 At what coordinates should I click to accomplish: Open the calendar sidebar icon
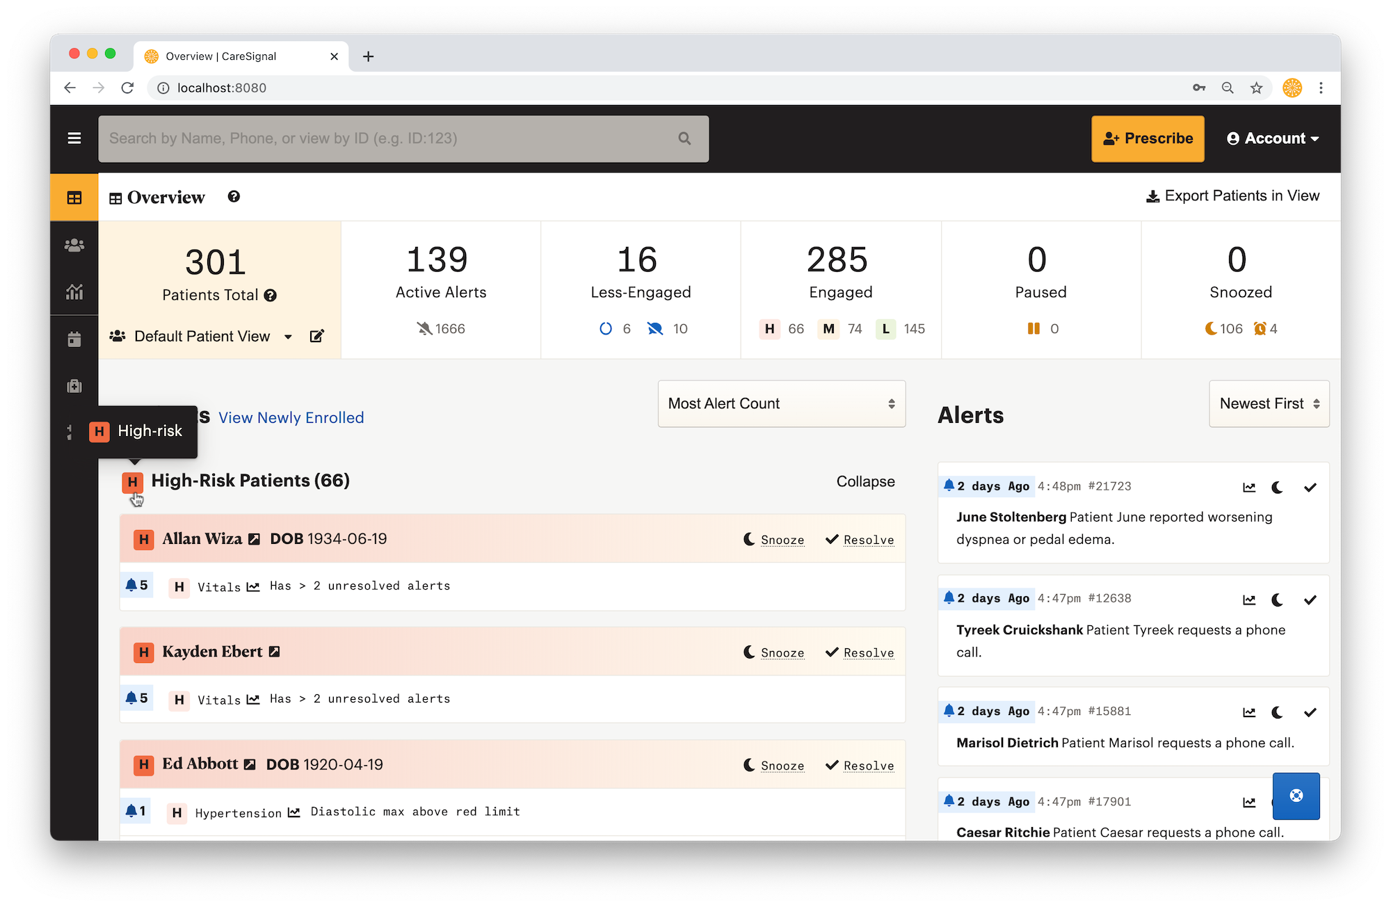tap(74, 339)
